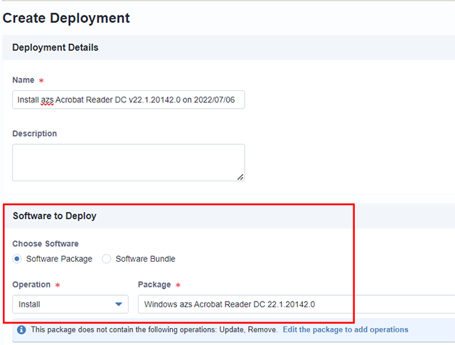Click the red asterisk beside Name

point(41,81)
